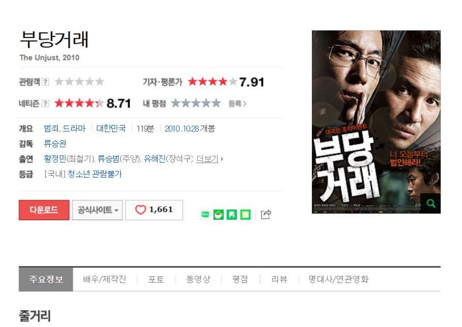
Task: Like the movie with the heart button
Action: click(x=154, y=210)
